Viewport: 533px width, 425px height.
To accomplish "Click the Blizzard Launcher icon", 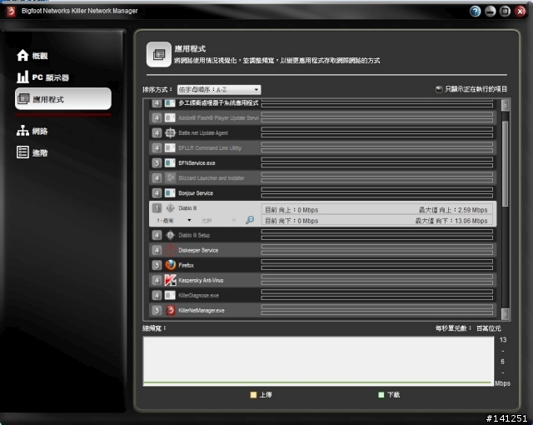I will click(x=170, y=177).
